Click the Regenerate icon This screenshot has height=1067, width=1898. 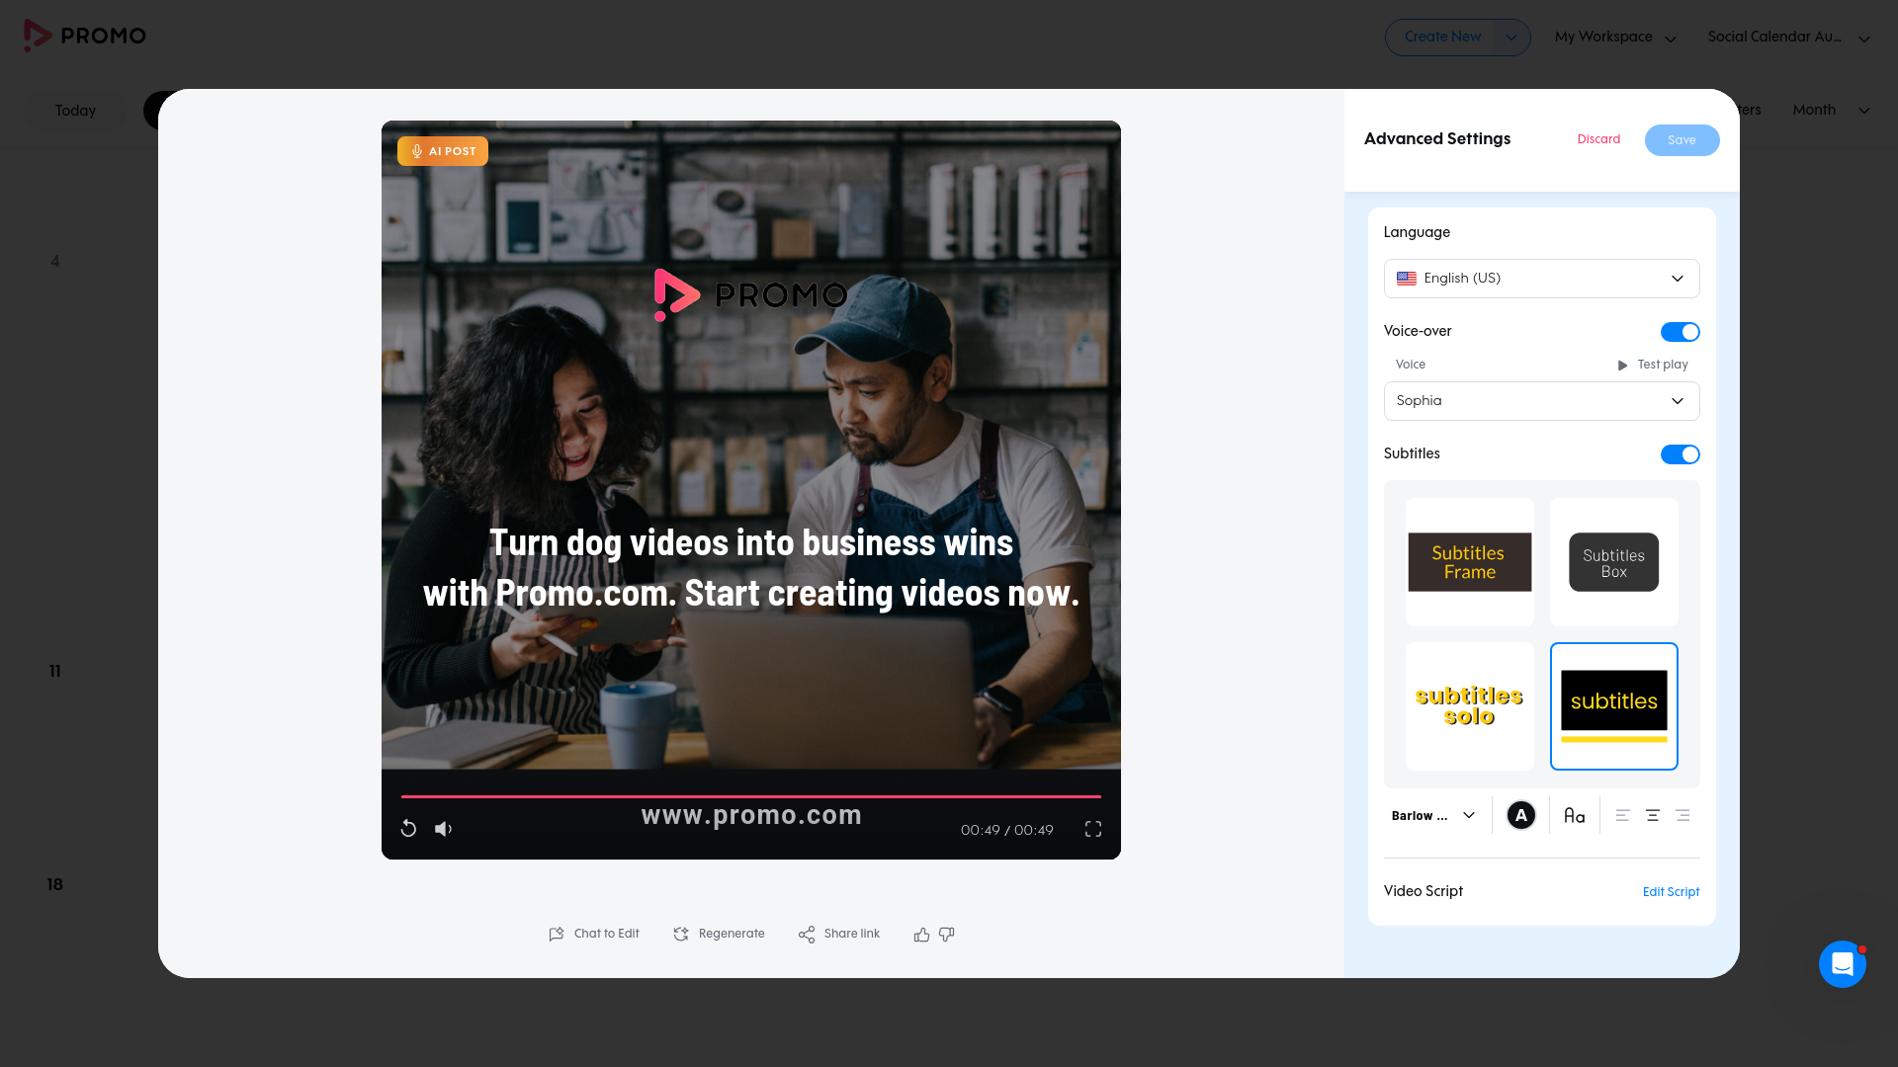pyautogui.click(x=681, y=934)
